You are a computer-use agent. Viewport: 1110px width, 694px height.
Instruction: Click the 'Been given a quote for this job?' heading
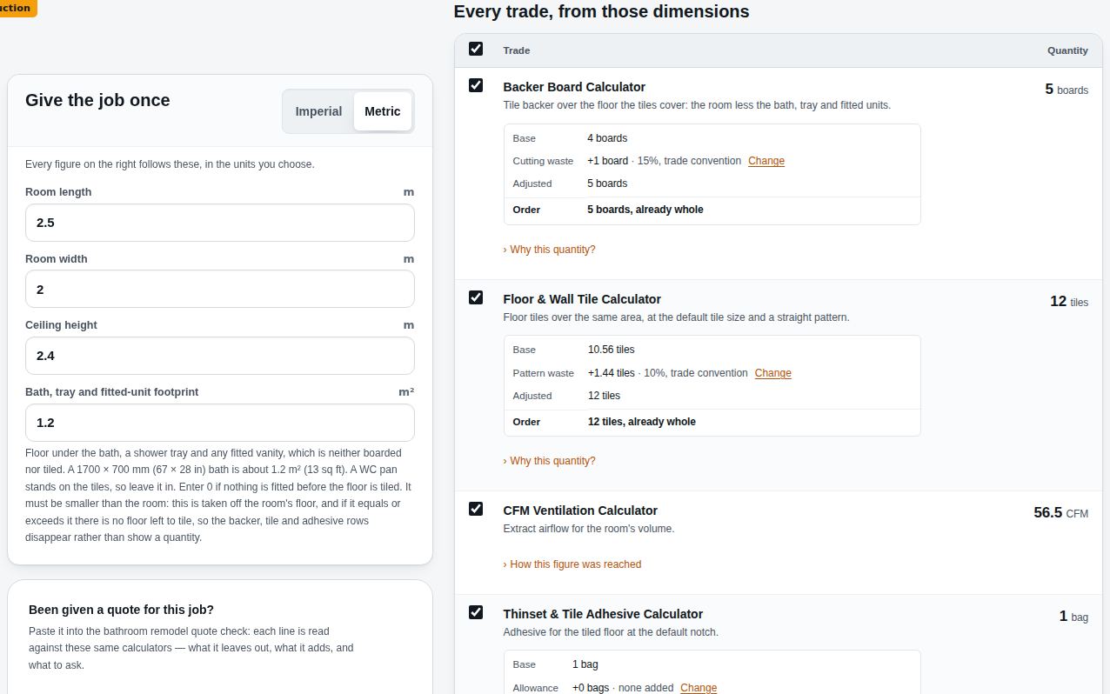point(121,610)
